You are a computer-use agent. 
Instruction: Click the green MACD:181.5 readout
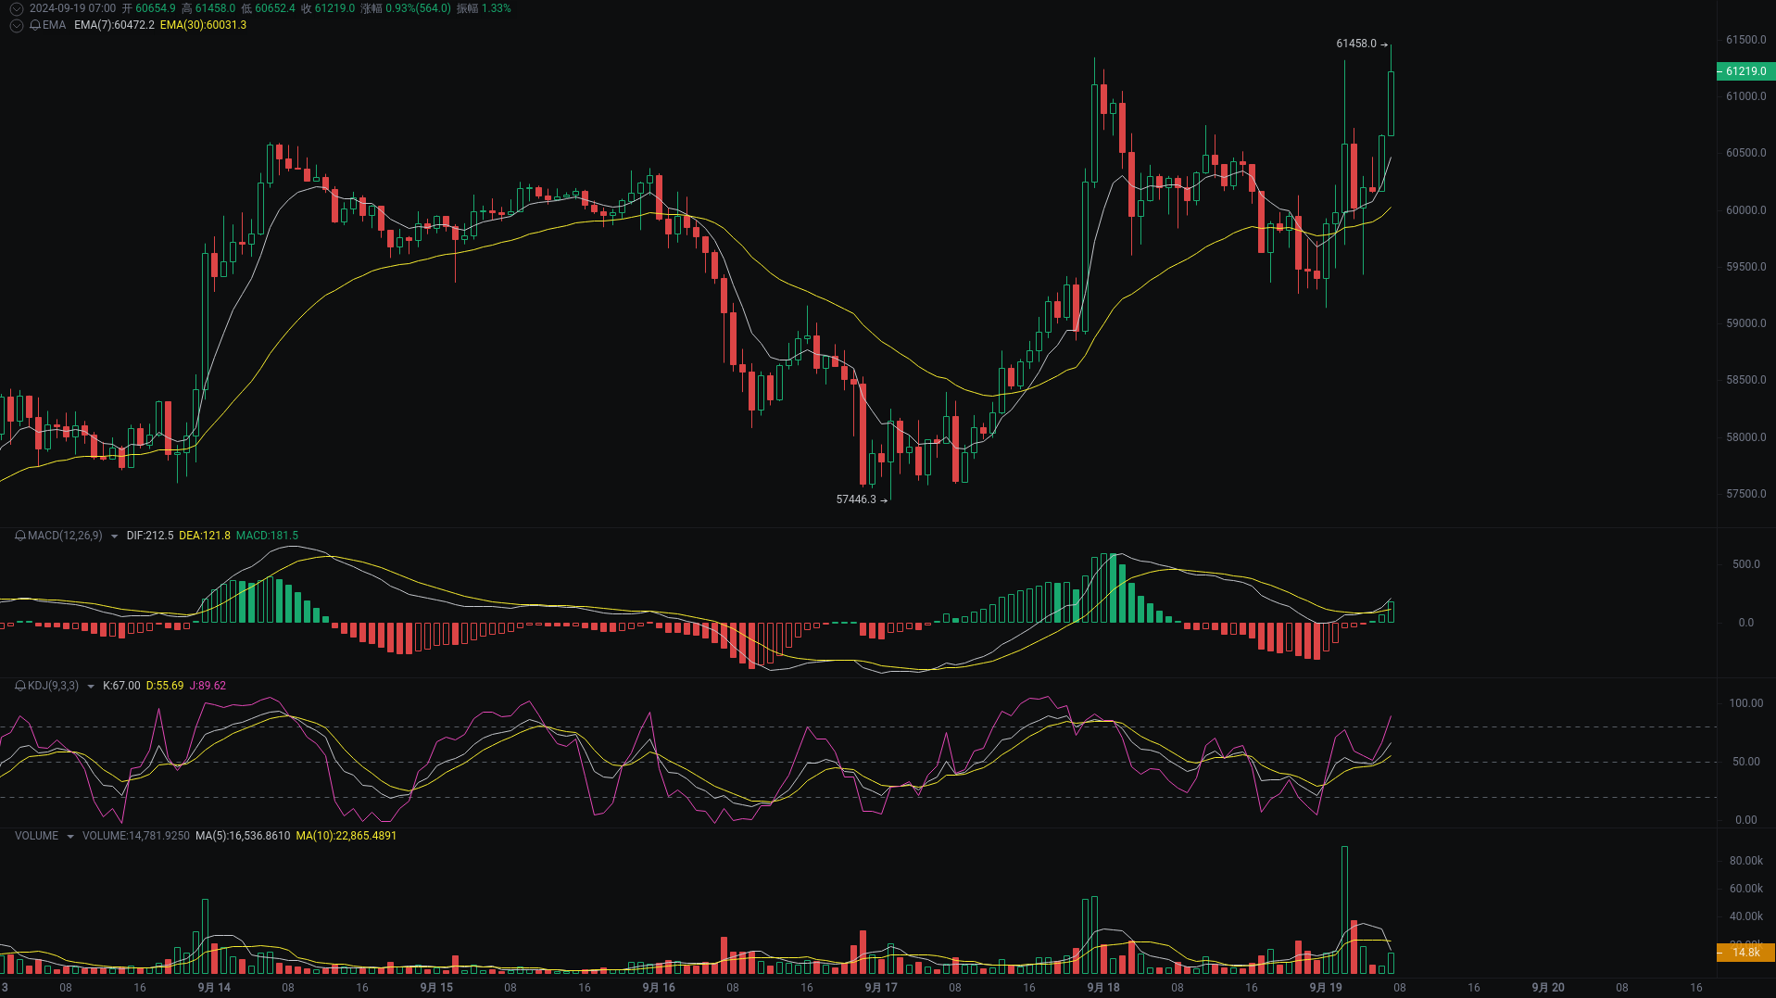(x=267, y=536)
